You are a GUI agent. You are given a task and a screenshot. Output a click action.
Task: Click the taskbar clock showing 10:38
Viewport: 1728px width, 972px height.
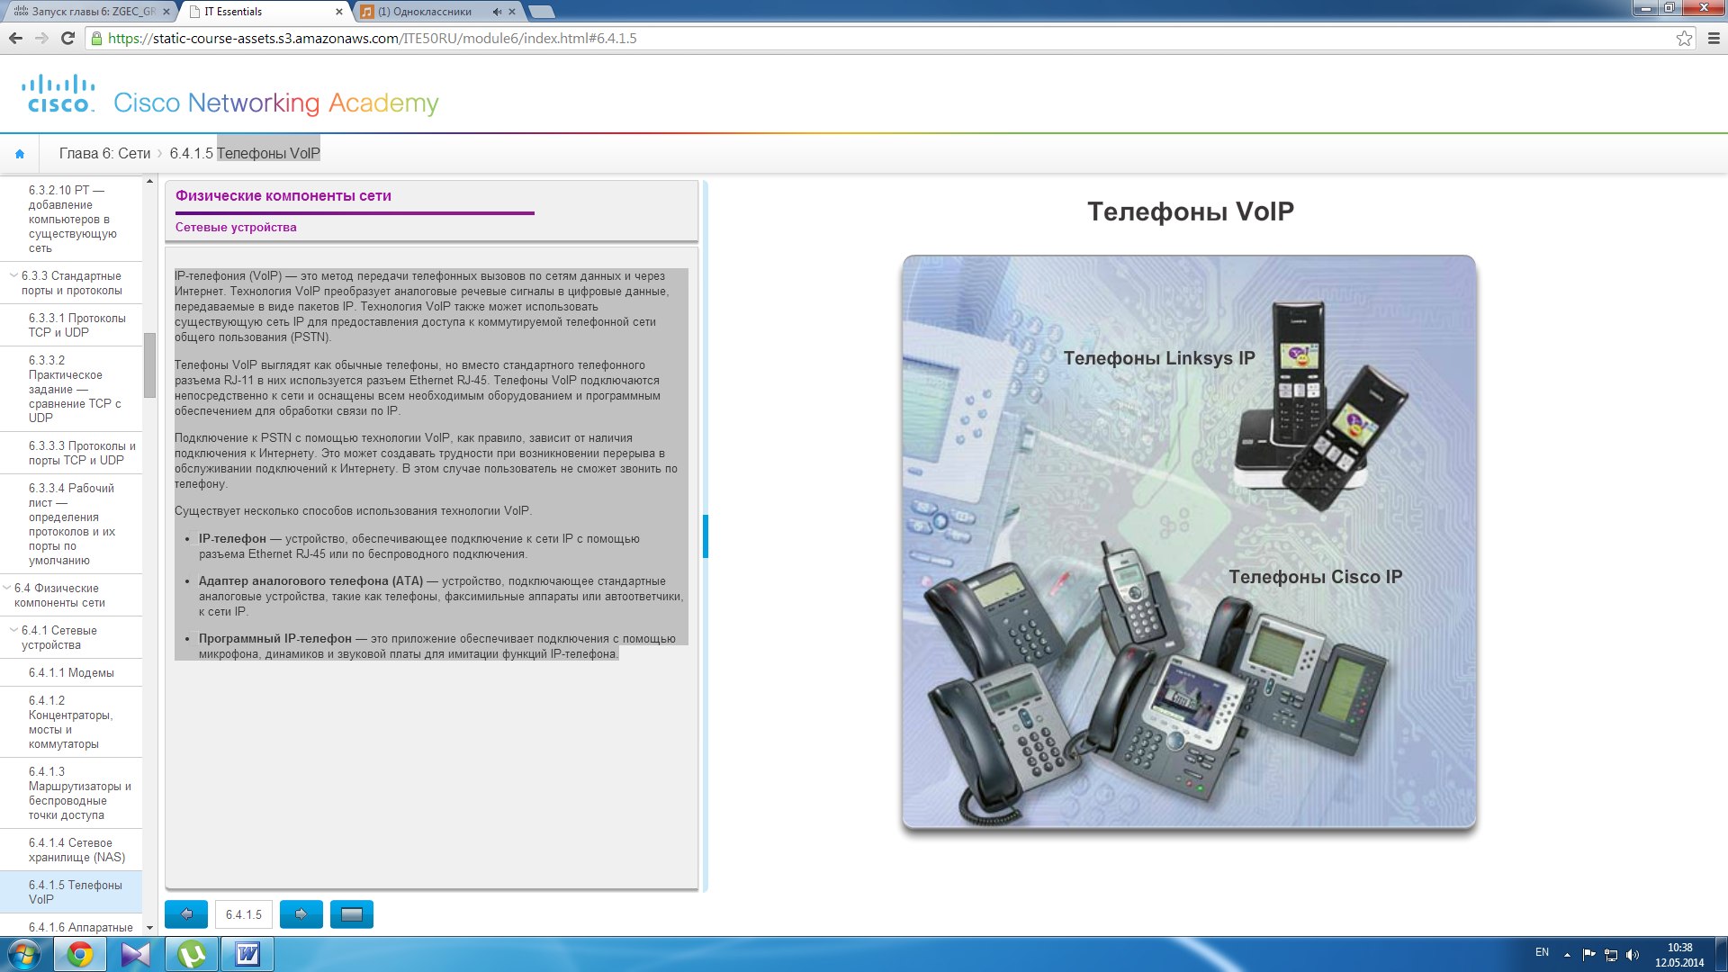[1679, 955]
